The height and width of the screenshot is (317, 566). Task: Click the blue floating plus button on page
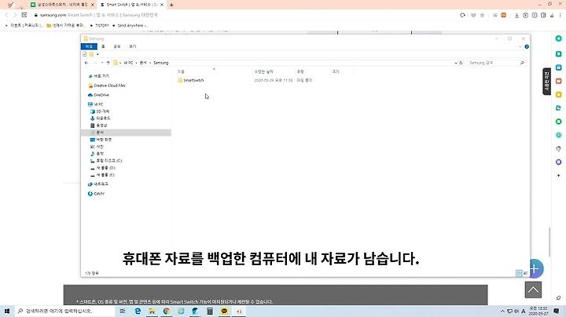coord(535,268)
